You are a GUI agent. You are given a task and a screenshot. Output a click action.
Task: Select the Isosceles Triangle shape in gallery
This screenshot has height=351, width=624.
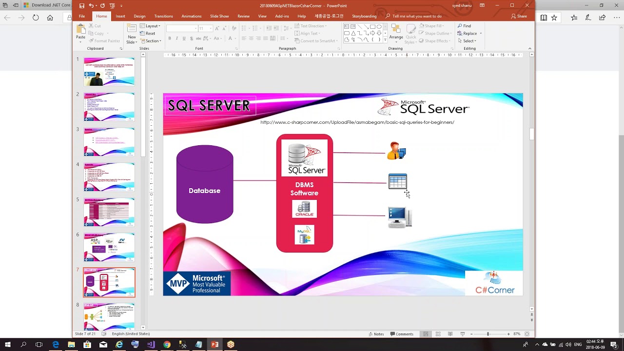click(353, 33)
